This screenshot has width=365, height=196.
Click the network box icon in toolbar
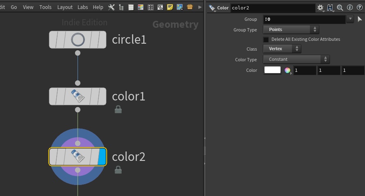click(160, 7)
